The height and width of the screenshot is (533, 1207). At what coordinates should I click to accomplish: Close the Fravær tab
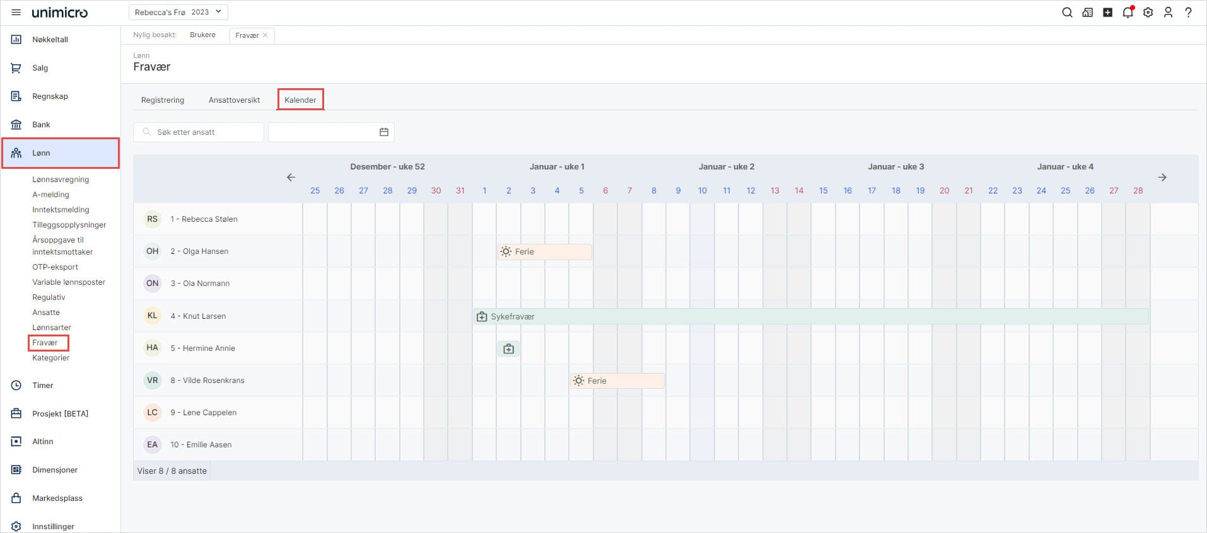(x=265, y=35)
